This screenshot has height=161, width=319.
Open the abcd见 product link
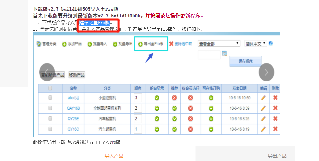pyautogui.click(x=73, y=98)
